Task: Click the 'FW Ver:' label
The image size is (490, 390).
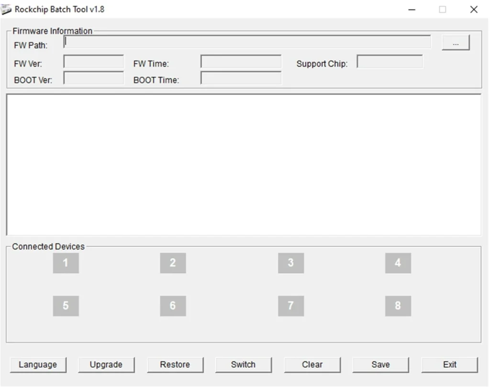Action: (x=28, y=64)
